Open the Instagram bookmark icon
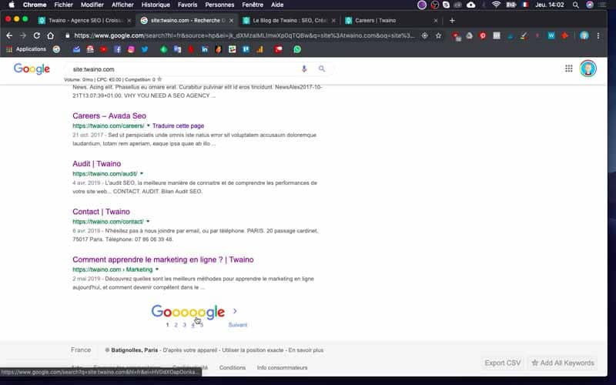Viewport: 616px width, 385px height. pos(131,49)
